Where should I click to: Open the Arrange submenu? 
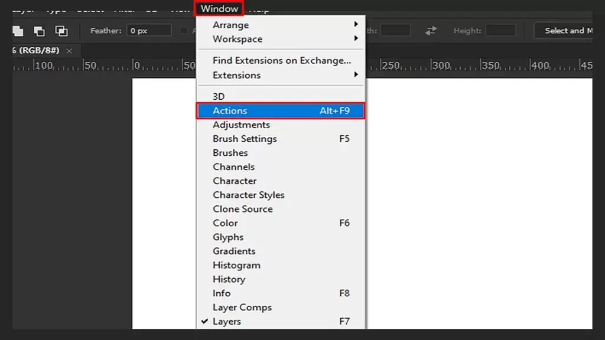tap(281, 25)
